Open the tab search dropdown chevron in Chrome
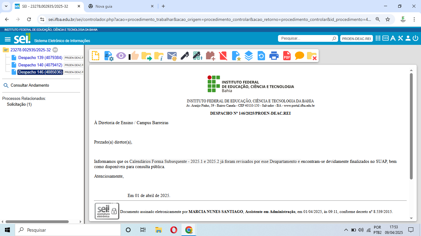 (6, 6)
